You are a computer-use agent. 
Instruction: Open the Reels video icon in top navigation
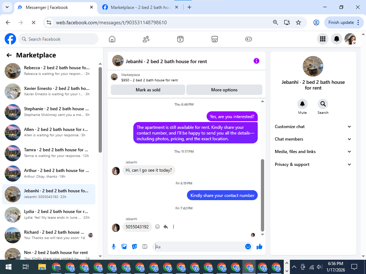coord(180,39)
